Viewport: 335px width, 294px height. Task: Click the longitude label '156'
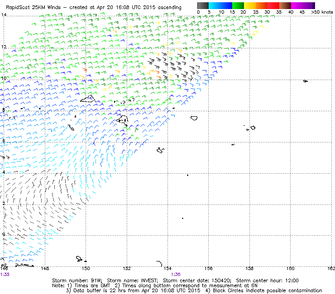point(209,268)
